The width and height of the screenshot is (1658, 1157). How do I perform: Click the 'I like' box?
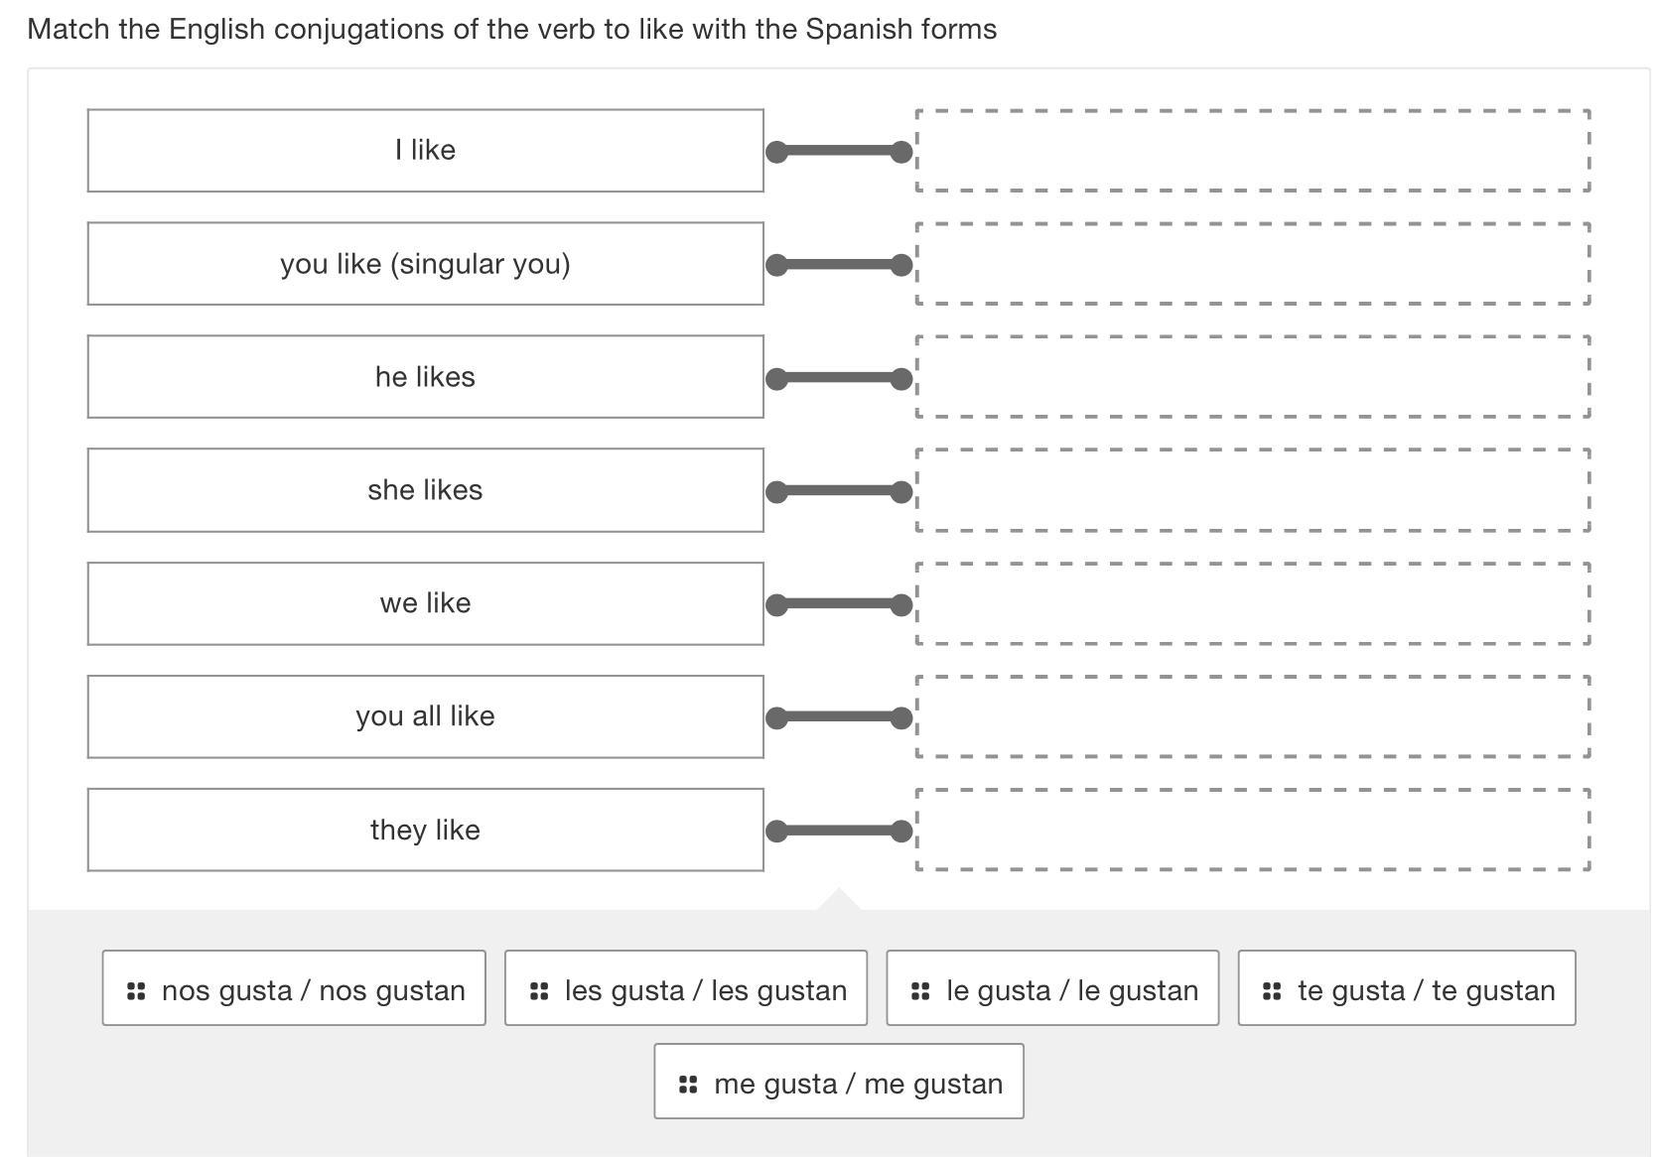pyautogui.click(x=425, y=150)
